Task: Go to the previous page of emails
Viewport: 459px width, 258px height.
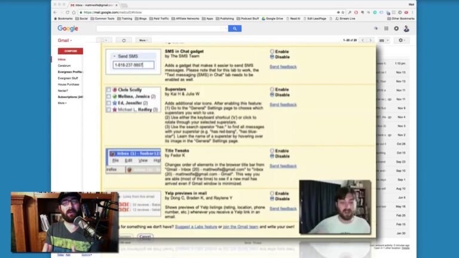Action: tap(362, 40)
